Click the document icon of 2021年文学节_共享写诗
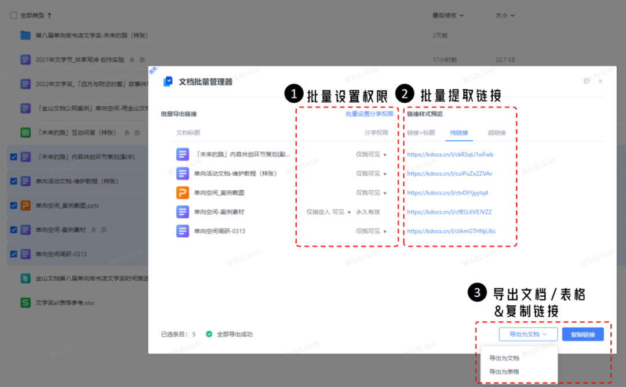Viewport: 626px width, 387px height. tap(26, 60)
